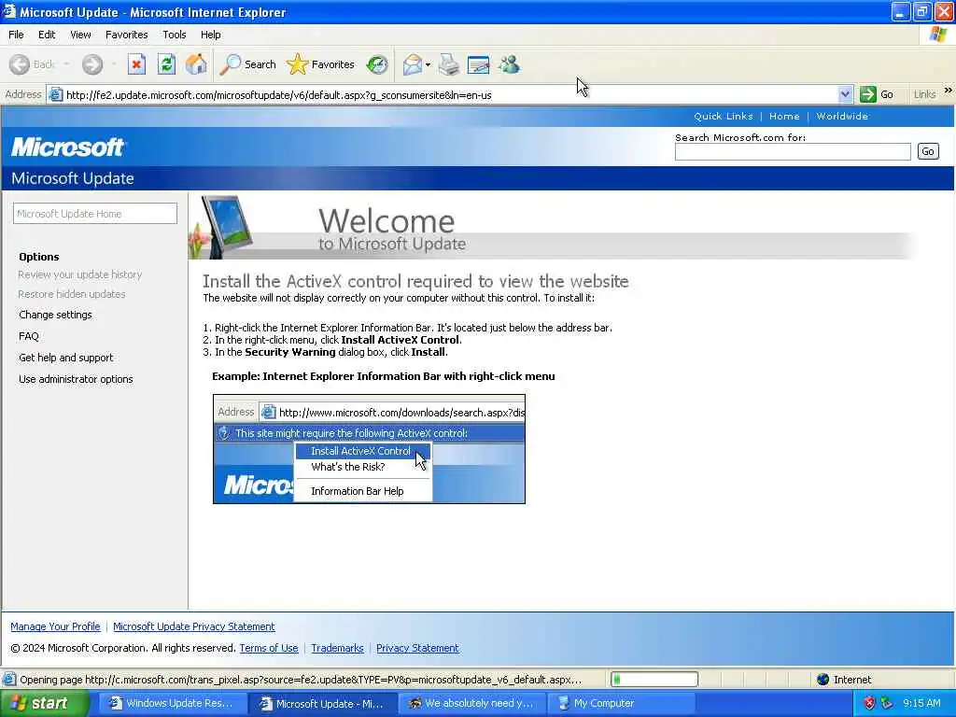Open the Trademarks link

point(337,648)
